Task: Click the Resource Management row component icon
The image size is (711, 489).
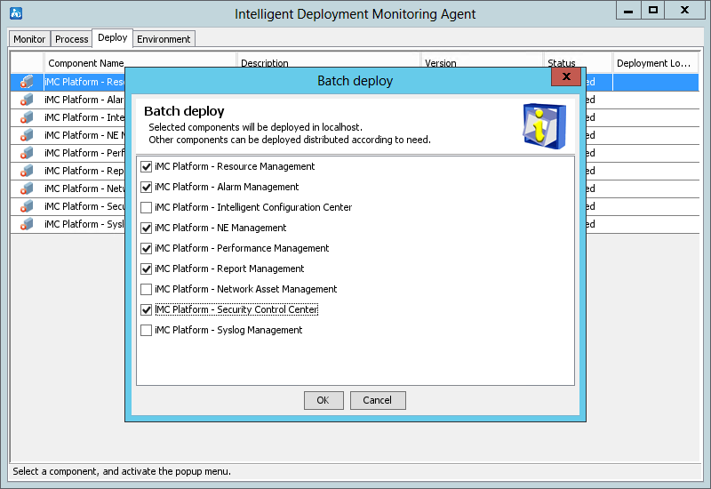Action: point(27,82)
